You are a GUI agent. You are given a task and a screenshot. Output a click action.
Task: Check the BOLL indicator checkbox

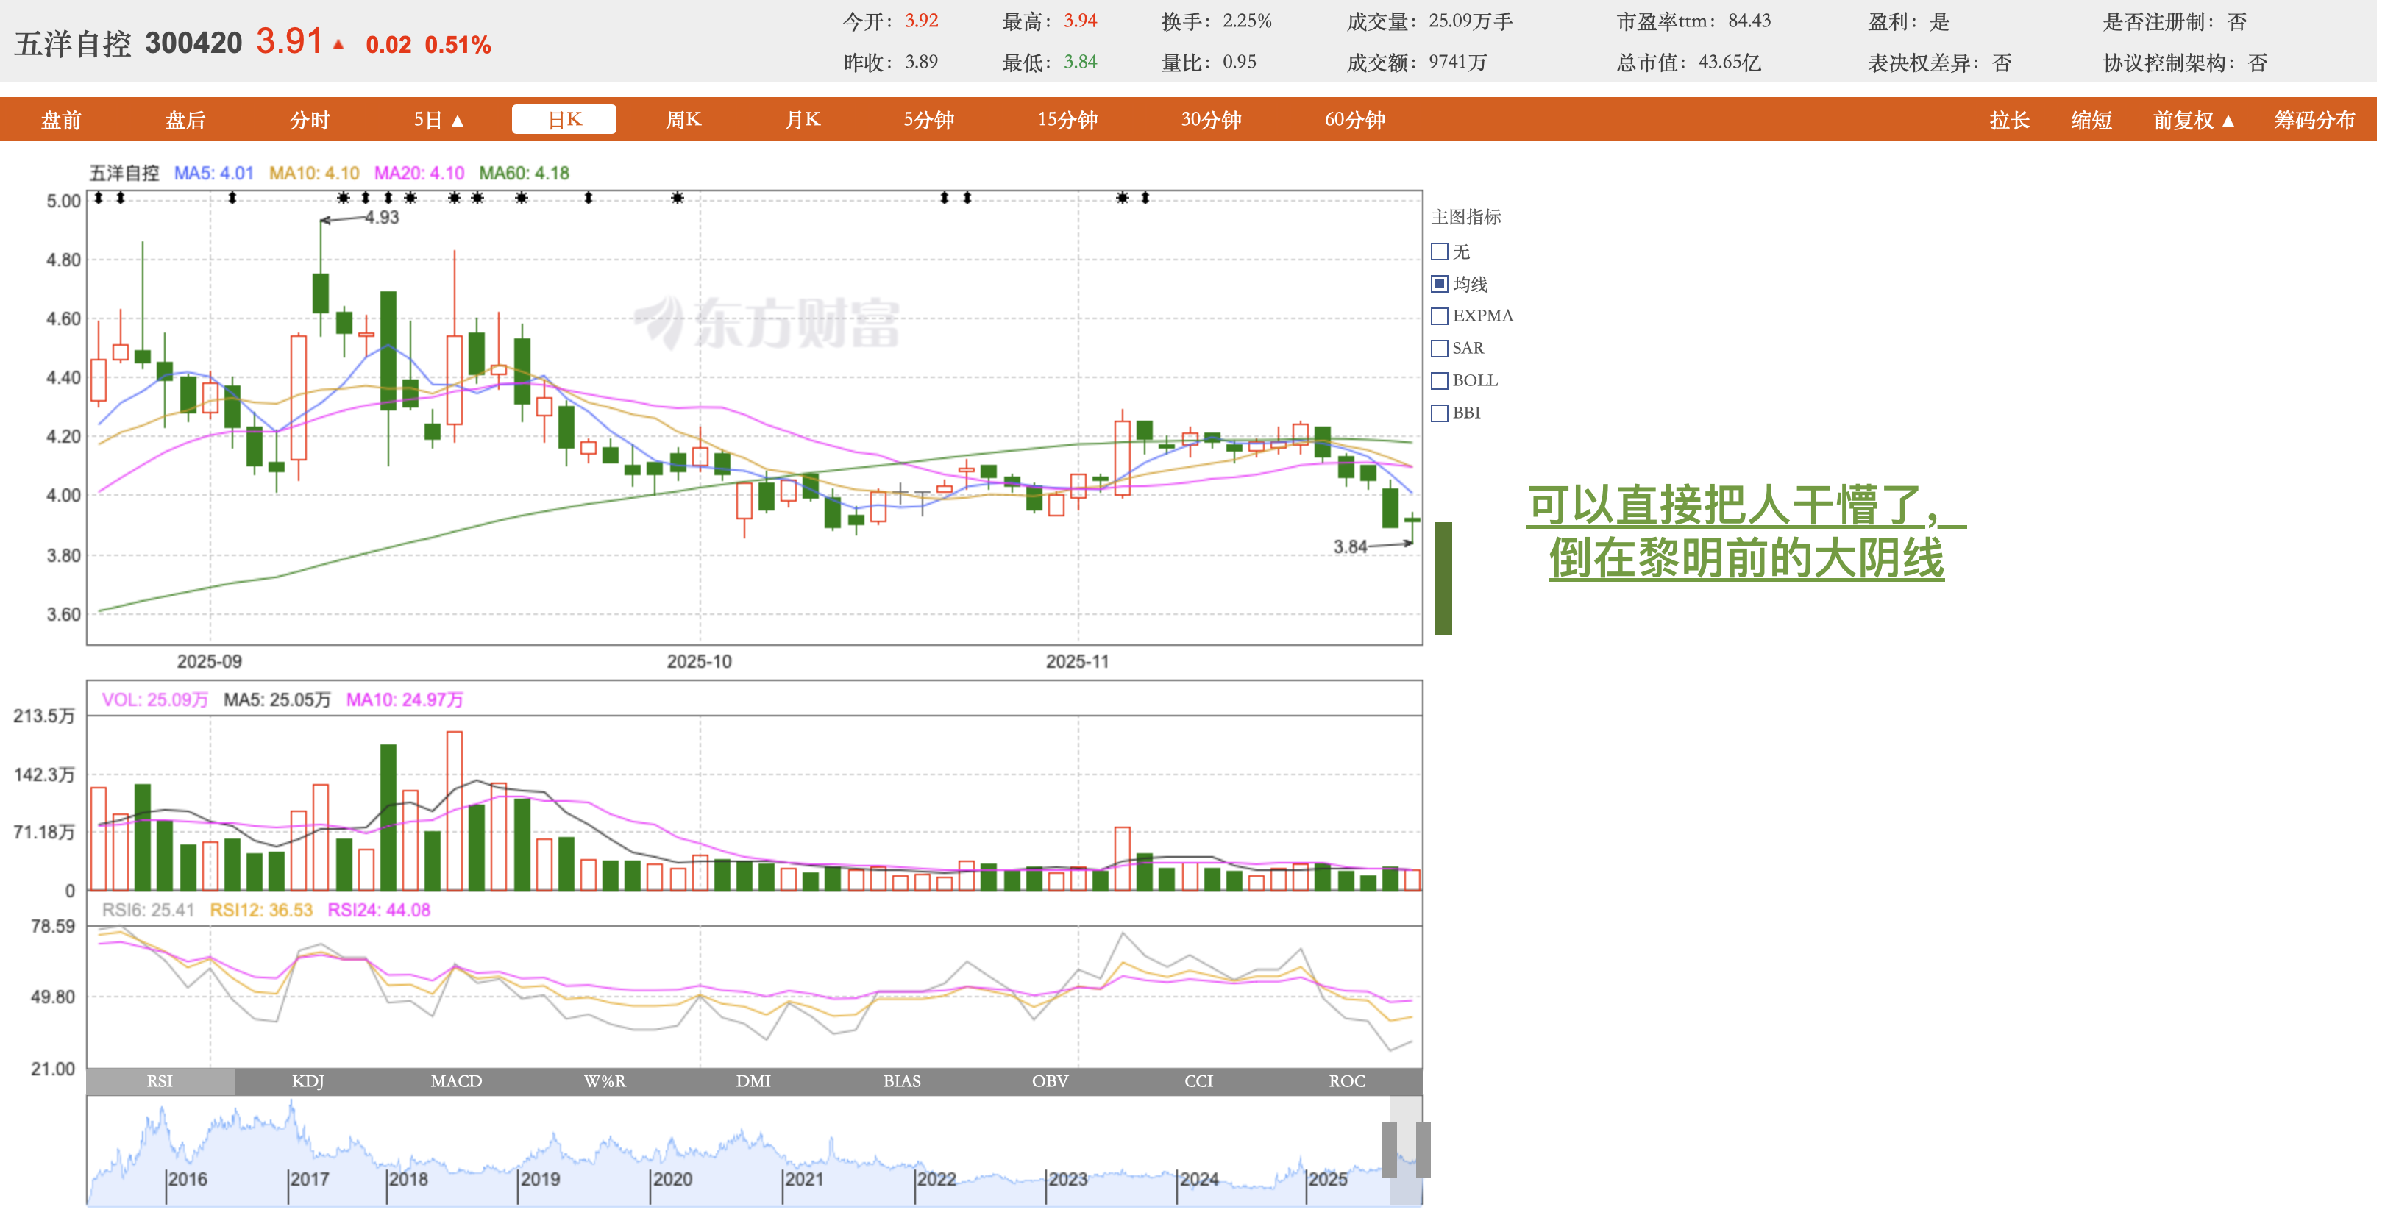(x=1440, y=381)
